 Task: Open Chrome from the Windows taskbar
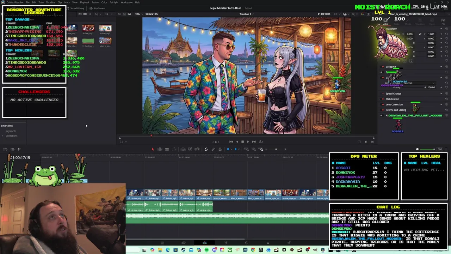(253, 250)
